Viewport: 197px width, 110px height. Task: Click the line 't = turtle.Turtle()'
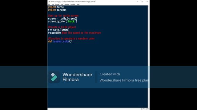pos(59,30)
